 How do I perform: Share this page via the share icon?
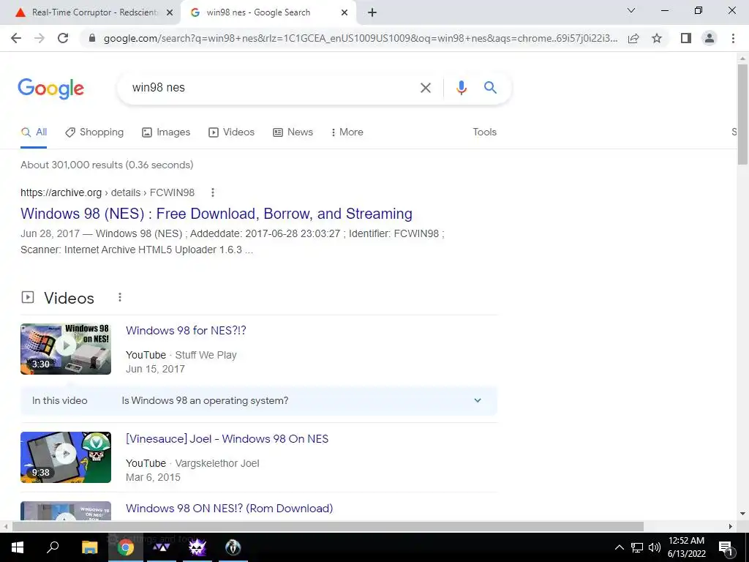[x=633, y=38]
